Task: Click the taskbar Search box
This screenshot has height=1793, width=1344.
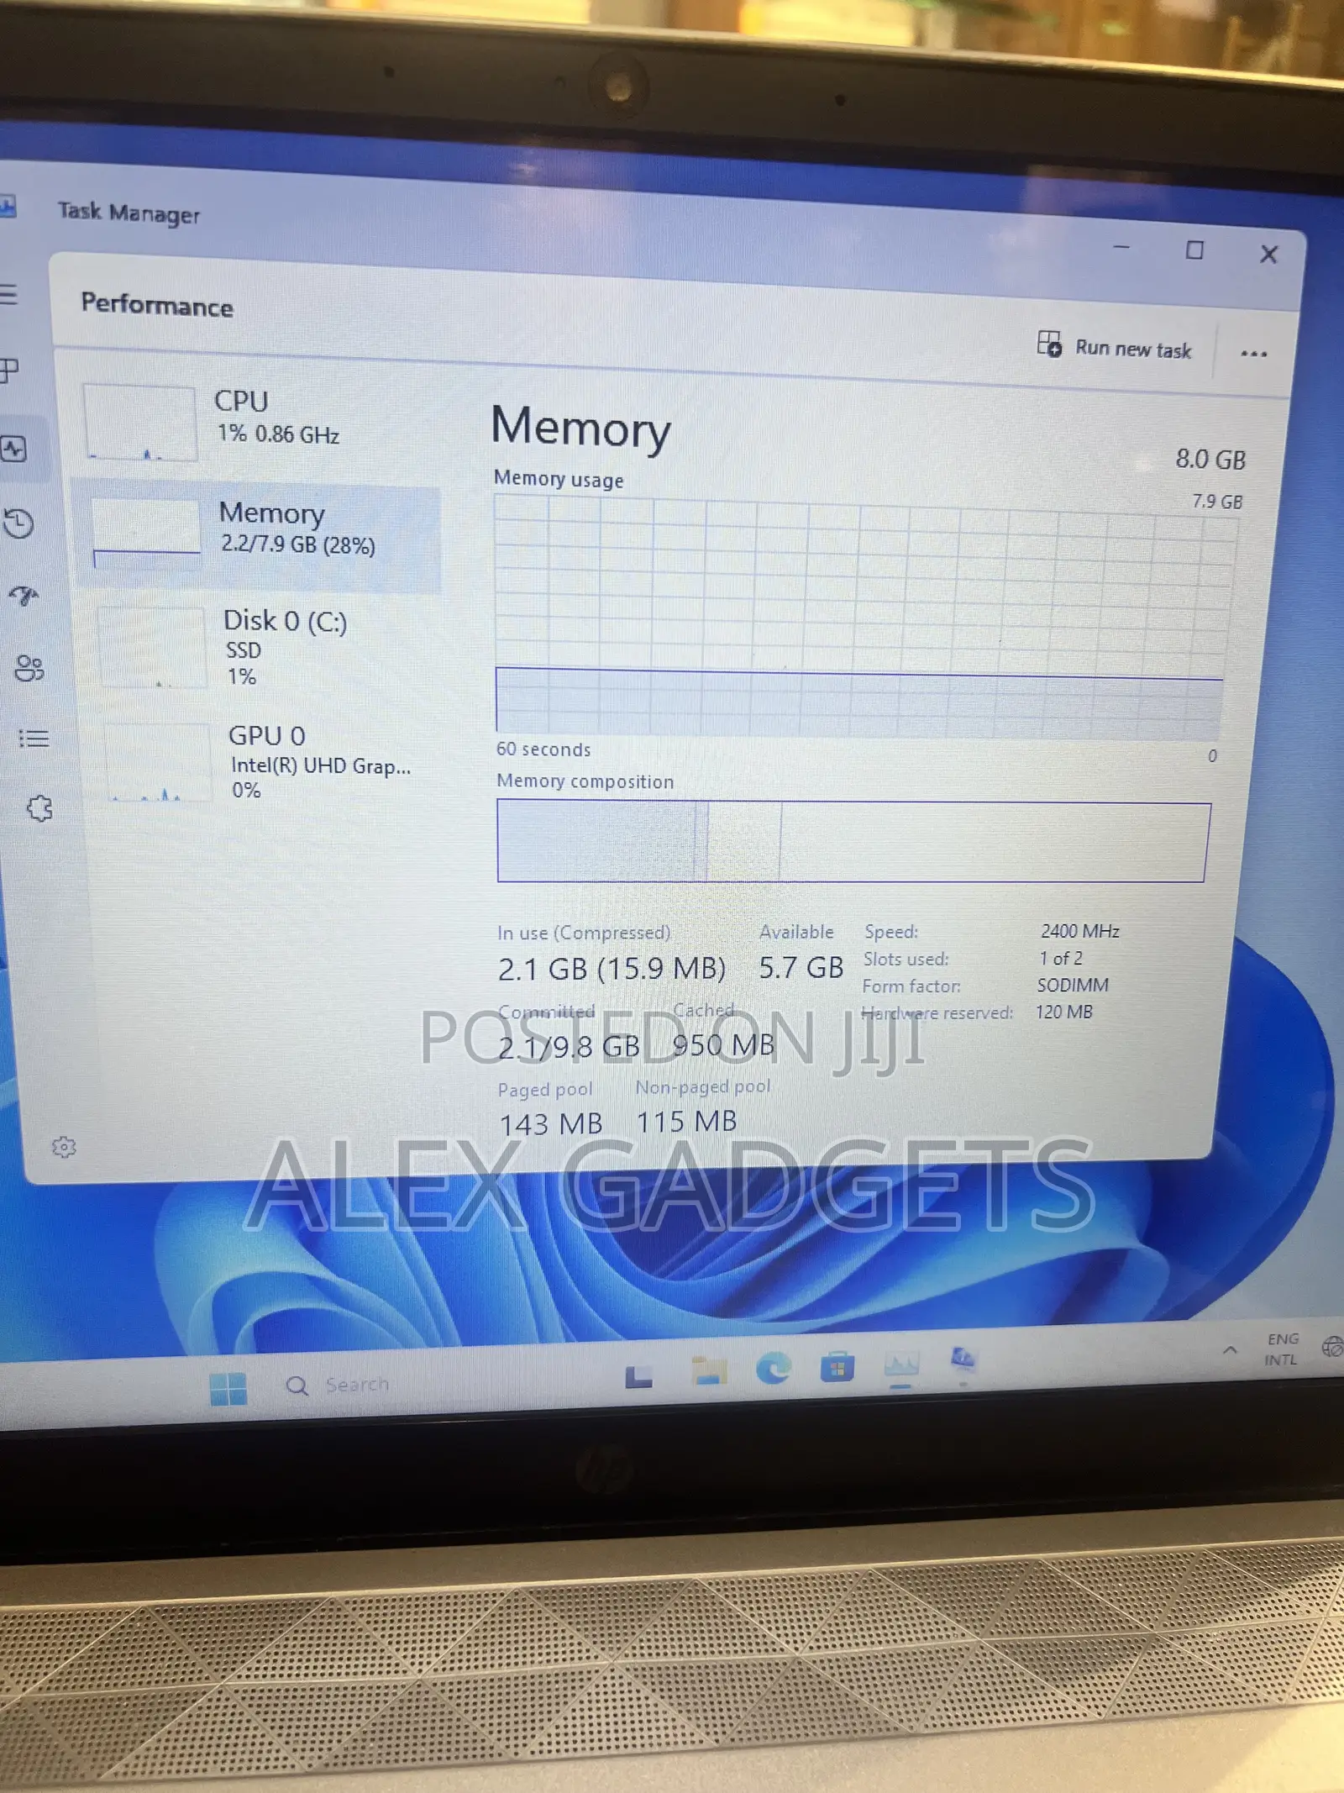Action: (x=339, y=1385)
